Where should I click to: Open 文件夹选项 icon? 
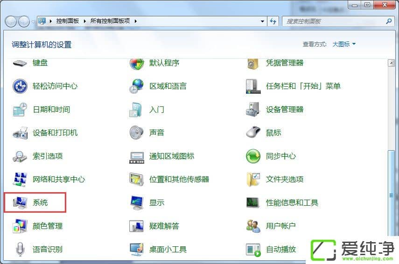click(x=253, y=180)
